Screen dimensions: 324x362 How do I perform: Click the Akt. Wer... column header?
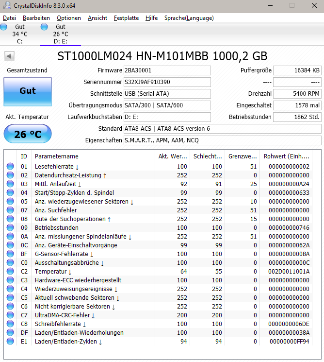(173, 156)
